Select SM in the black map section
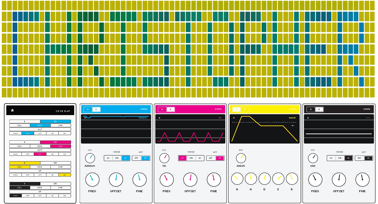378x204 pixels. tap(56, 184)
